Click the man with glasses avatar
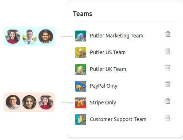Image resolution: width=183 pixels, height=140 pixels. 13,102
